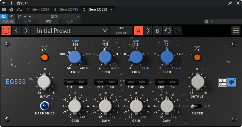Select 3 - Gem EQ550 tab

click(95, 9)
